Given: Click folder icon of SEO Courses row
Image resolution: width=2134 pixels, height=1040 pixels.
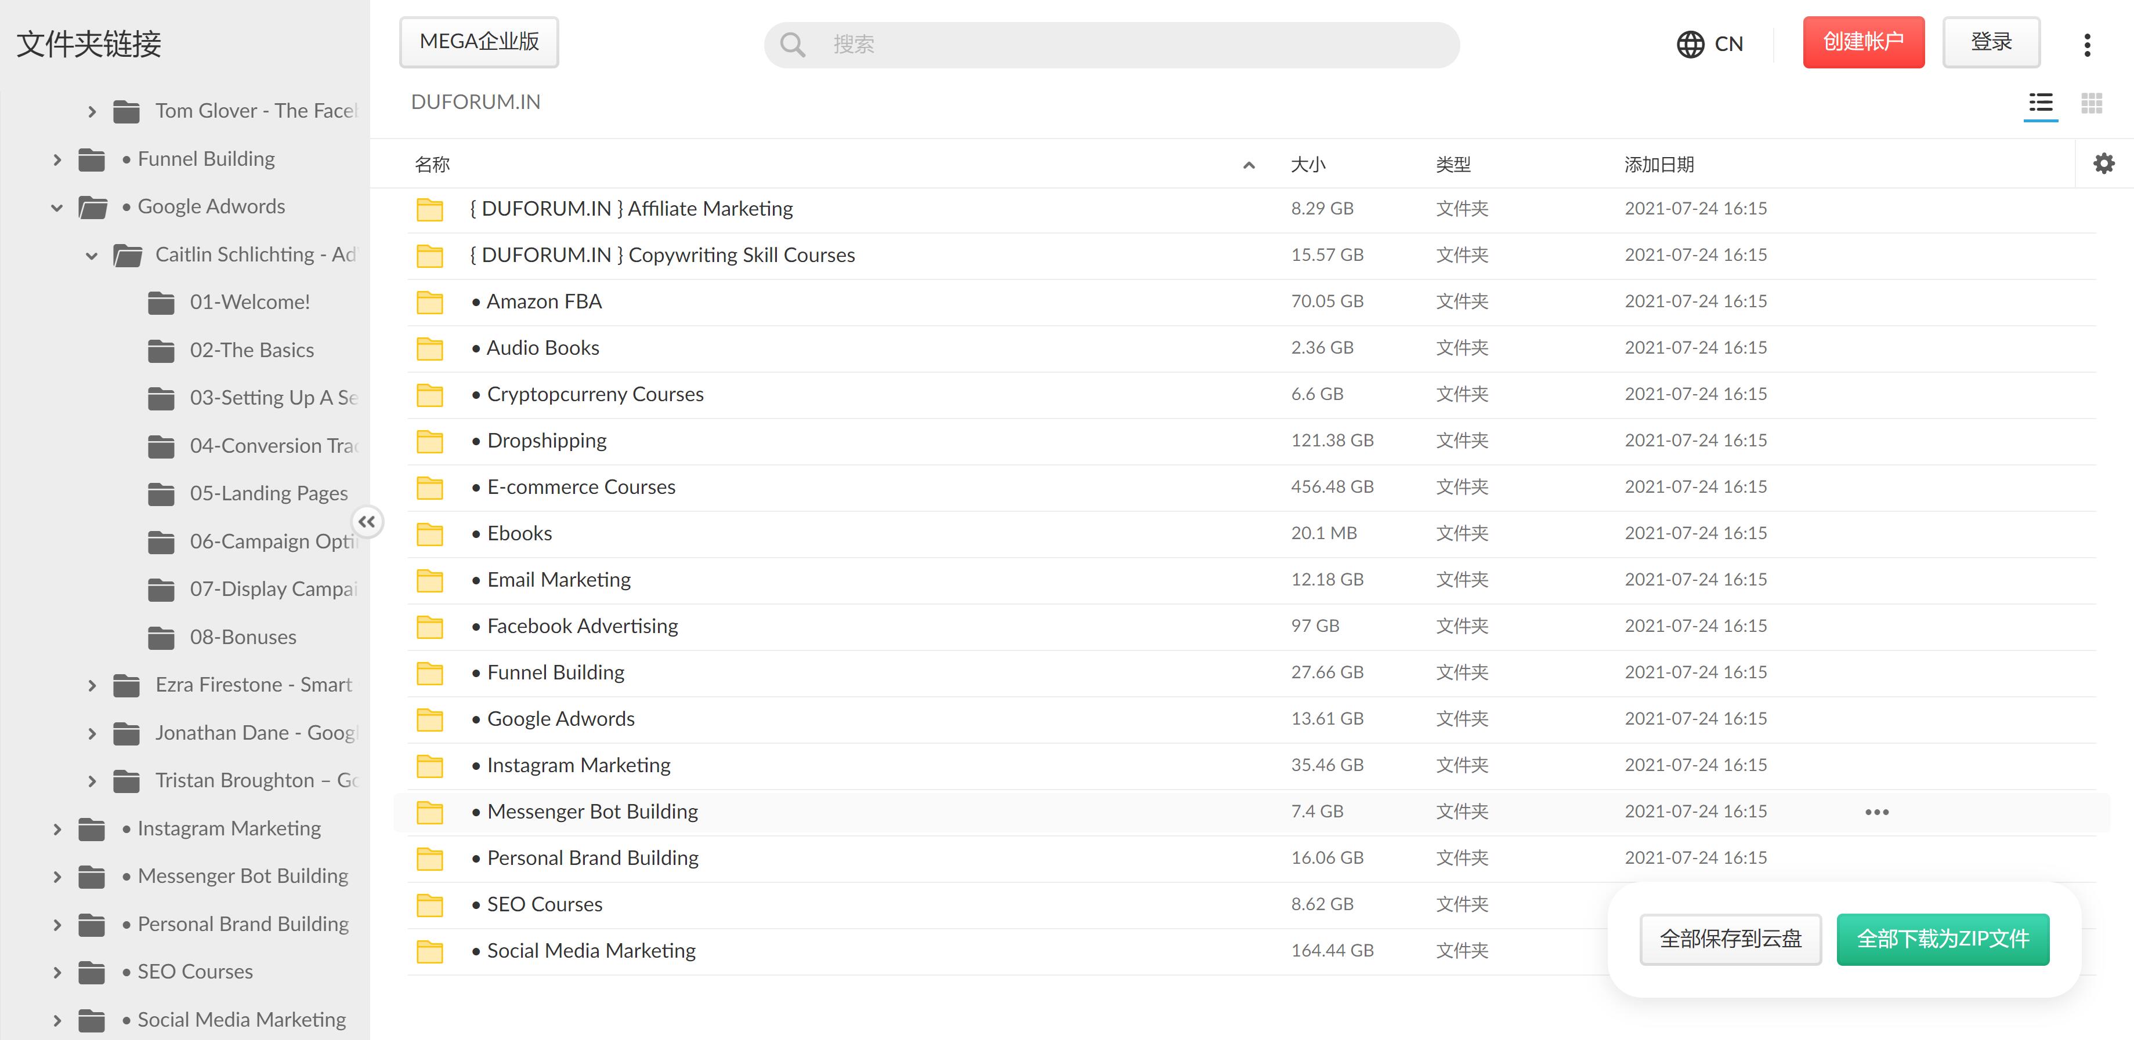Looking at the screenshot, I should tap(429, 905).
